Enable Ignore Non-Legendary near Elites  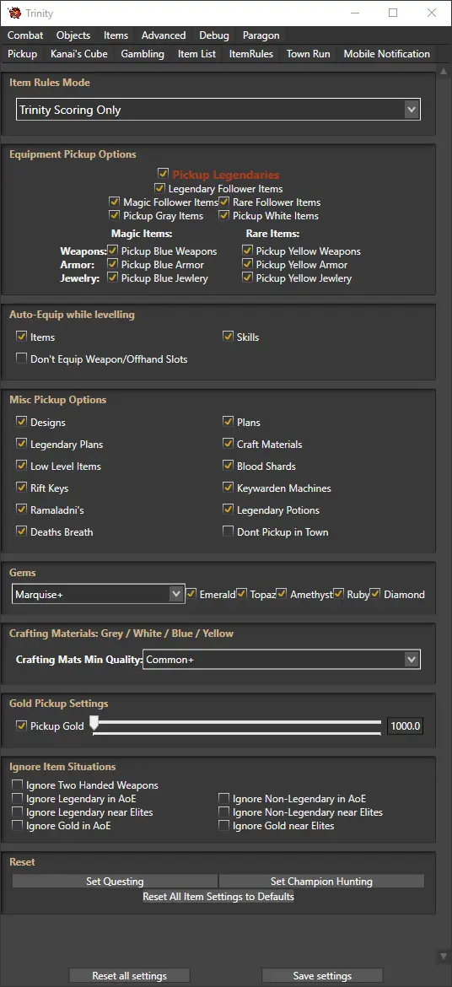[223, 812]
